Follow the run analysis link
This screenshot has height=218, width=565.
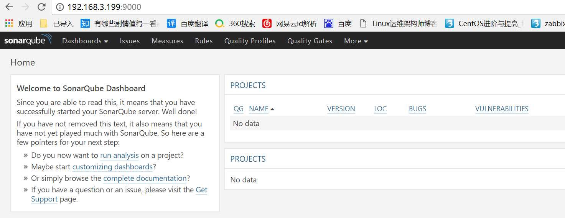(x=119, y=155)
